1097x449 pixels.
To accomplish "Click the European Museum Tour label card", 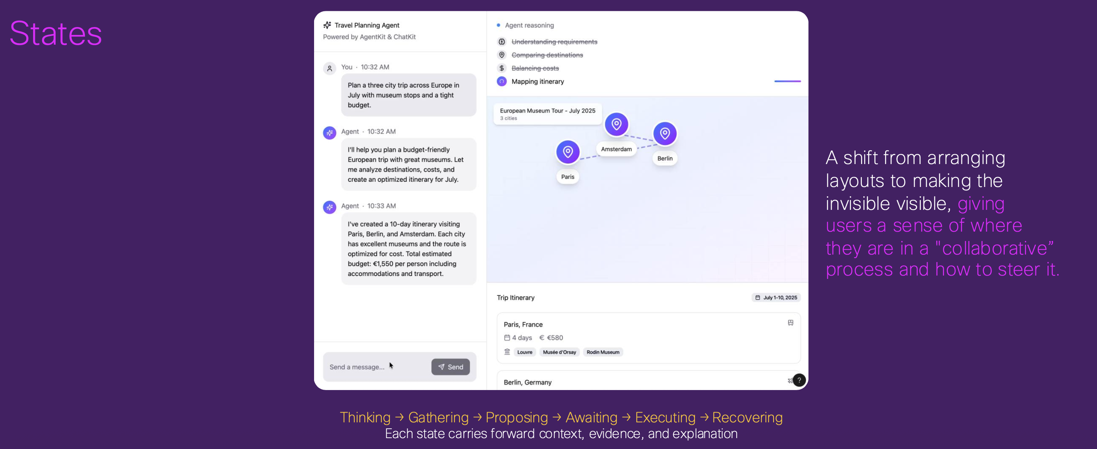I will [547, 114].
